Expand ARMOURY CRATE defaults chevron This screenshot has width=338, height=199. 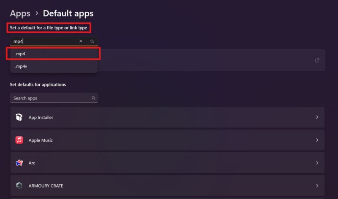click(317, 186)
